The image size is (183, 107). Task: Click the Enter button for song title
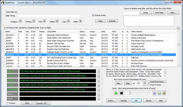(146, 13)
